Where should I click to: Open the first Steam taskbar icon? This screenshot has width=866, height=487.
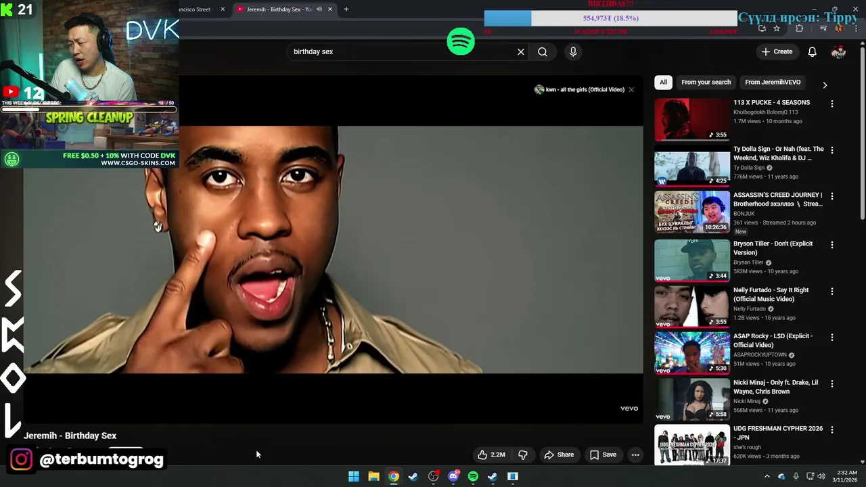[x=413, y=476]
